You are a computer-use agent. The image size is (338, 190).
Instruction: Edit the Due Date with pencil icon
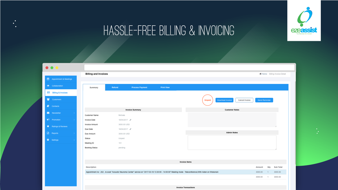pyautogui.click(x=130, y=129)
